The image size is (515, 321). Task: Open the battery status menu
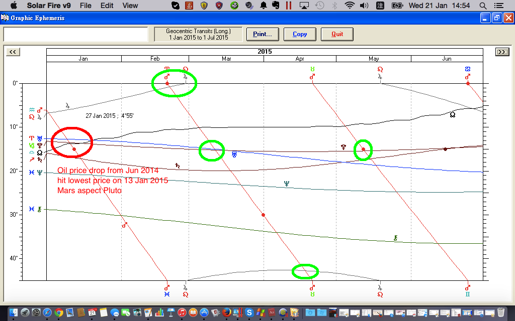[x=397, y=5]
